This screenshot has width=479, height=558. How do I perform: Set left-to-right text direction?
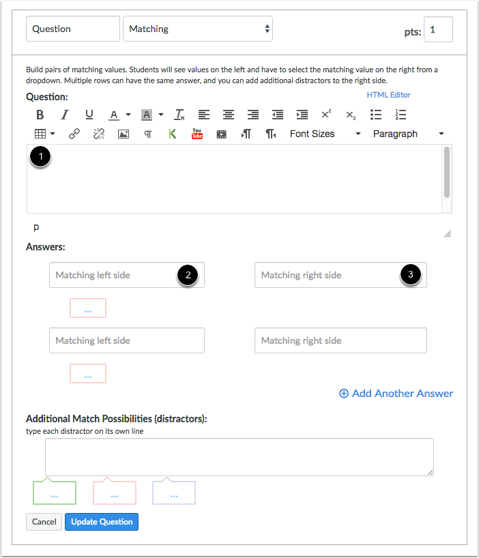[x=246, y=134]
